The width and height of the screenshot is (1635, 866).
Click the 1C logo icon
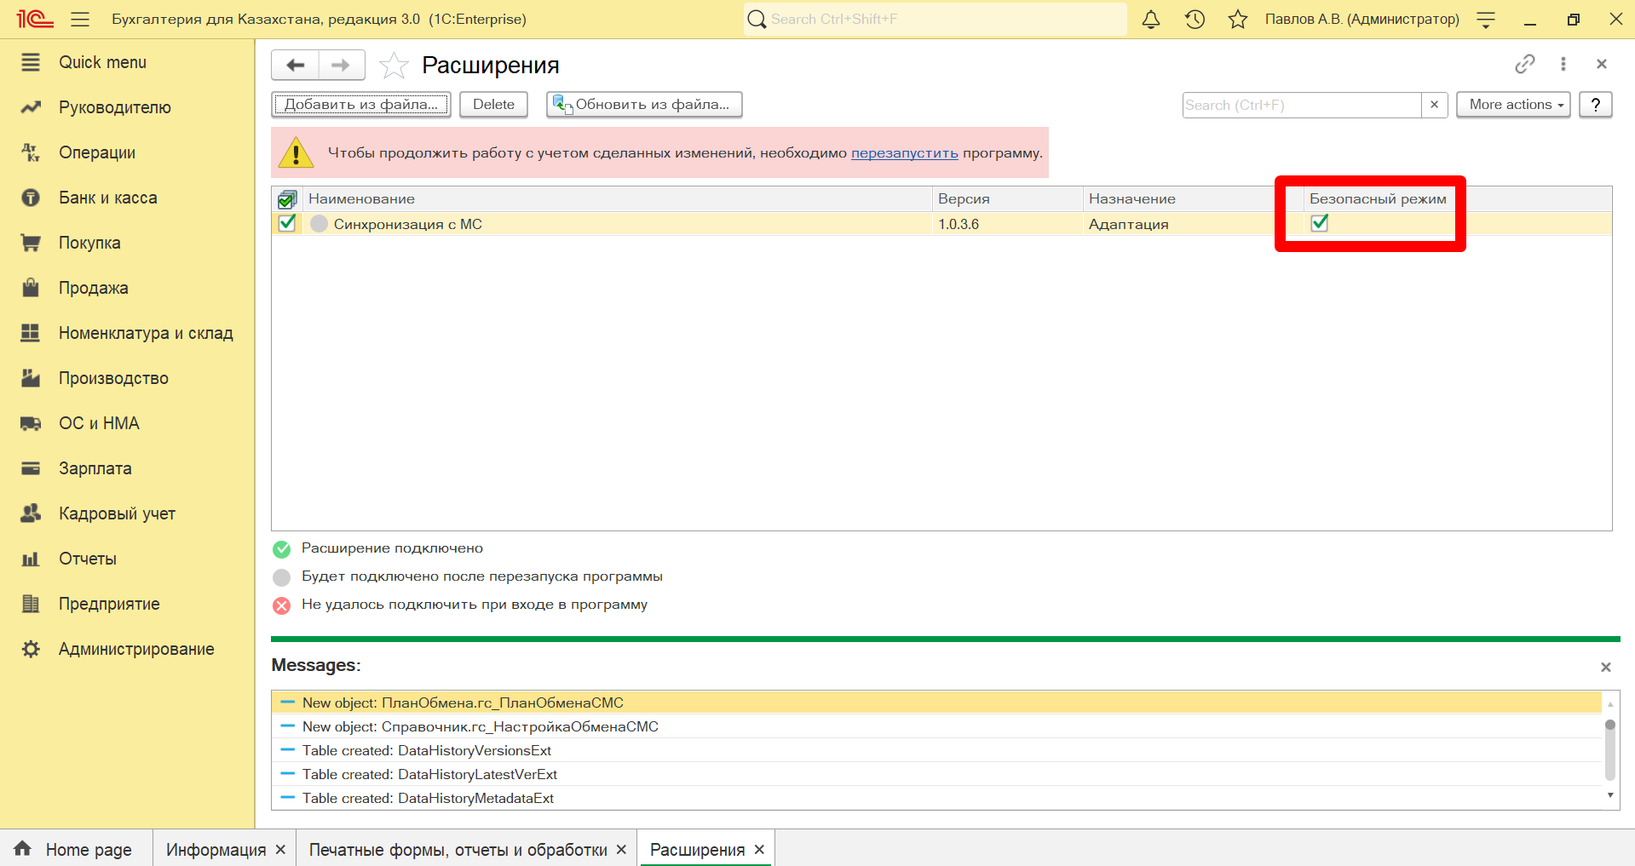pyautogui.click(x=34, y=19)
